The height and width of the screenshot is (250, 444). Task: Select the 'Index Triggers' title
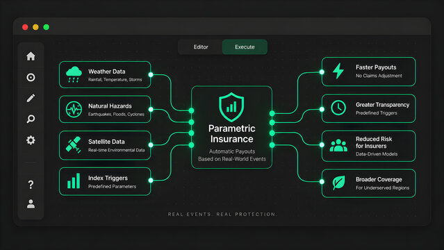point(108,178)
